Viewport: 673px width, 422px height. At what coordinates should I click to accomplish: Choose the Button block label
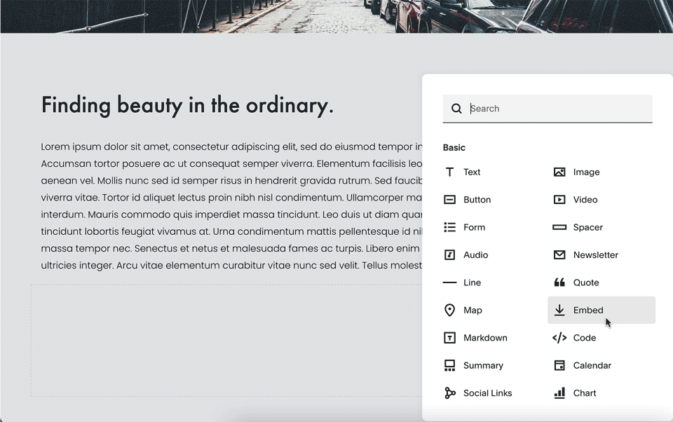tap(477, 200)
